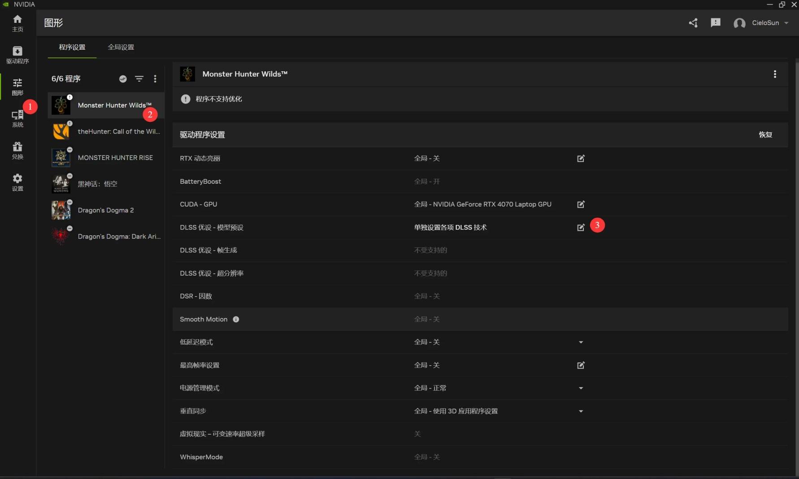
Task: Click the optimize-all checkmark icon
Action: point(123,79)
